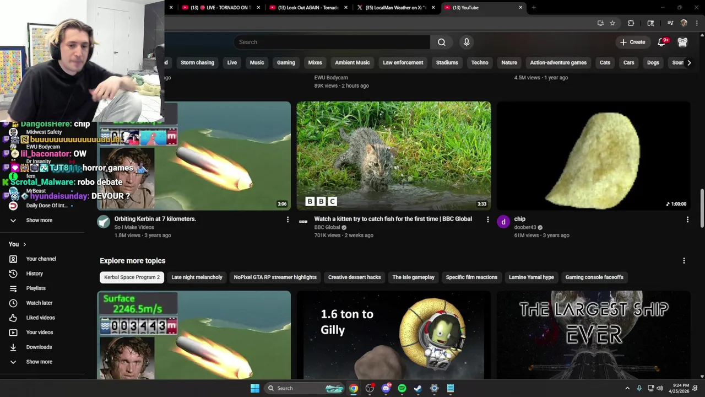Select Late night melancholy topic chip
Screen dimensions: 705x397
tap(197, 277)
